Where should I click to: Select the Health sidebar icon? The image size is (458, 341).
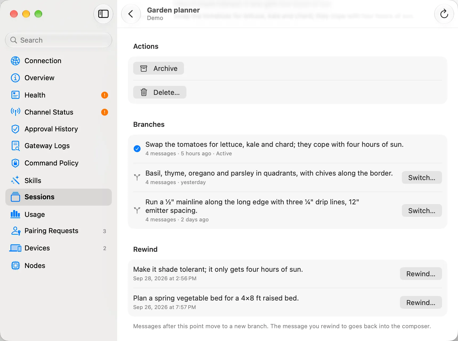[x=15, y=95]
